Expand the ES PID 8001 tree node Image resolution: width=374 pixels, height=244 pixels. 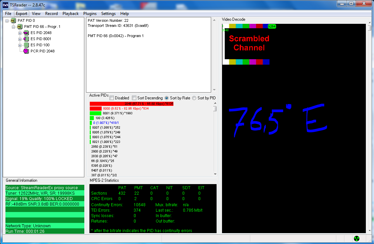click(x=20, y=39)
